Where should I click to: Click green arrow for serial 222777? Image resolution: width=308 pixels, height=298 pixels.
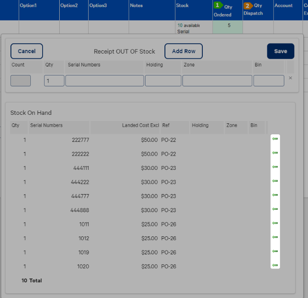pyautogui.click(x=275, y=139)
